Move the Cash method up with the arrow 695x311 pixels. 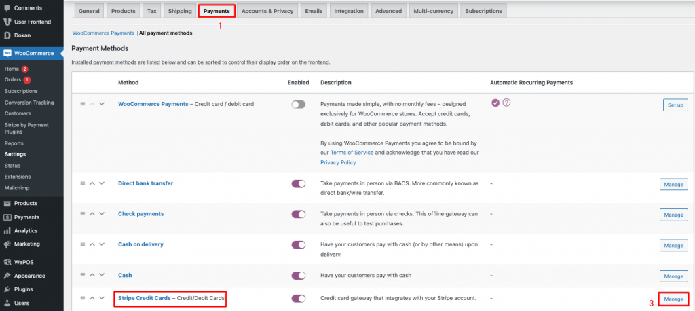click(x=92, y=275)
